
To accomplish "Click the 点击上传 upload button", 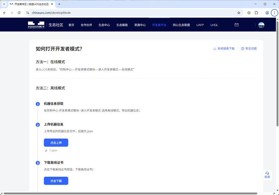I will click(x=56, y=142).
